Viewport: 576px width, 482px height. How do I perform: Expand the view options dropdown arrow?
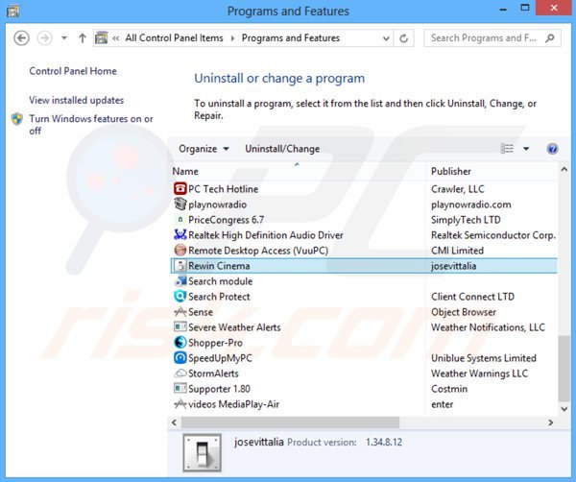pos(526,149)
